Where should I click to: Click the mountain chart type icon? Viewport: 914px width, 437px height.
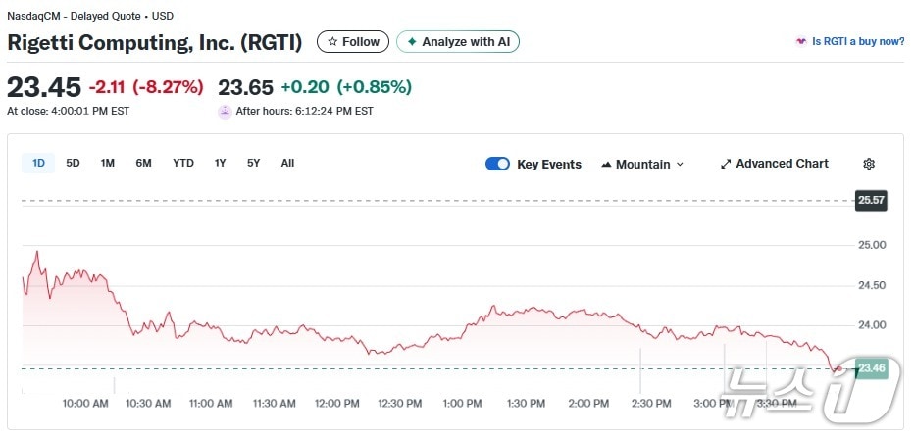(x=606, y=165)
